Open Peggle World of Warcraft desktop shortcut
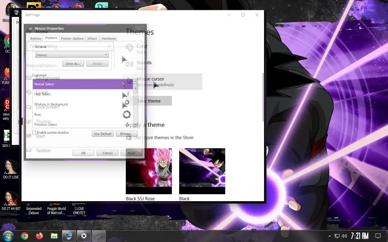This screenshot has width=388, height=242. [56, 209]
